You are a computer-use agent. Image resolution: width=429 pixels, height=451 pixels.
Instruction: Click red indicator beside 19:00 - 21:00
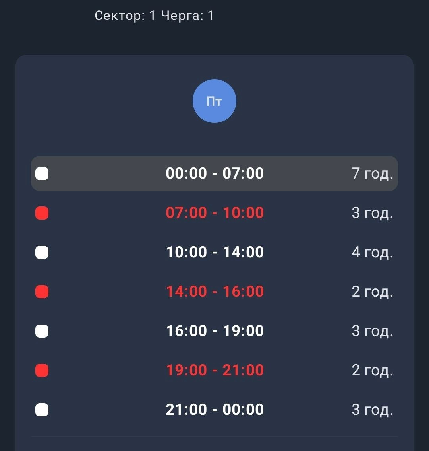point(42,371)
